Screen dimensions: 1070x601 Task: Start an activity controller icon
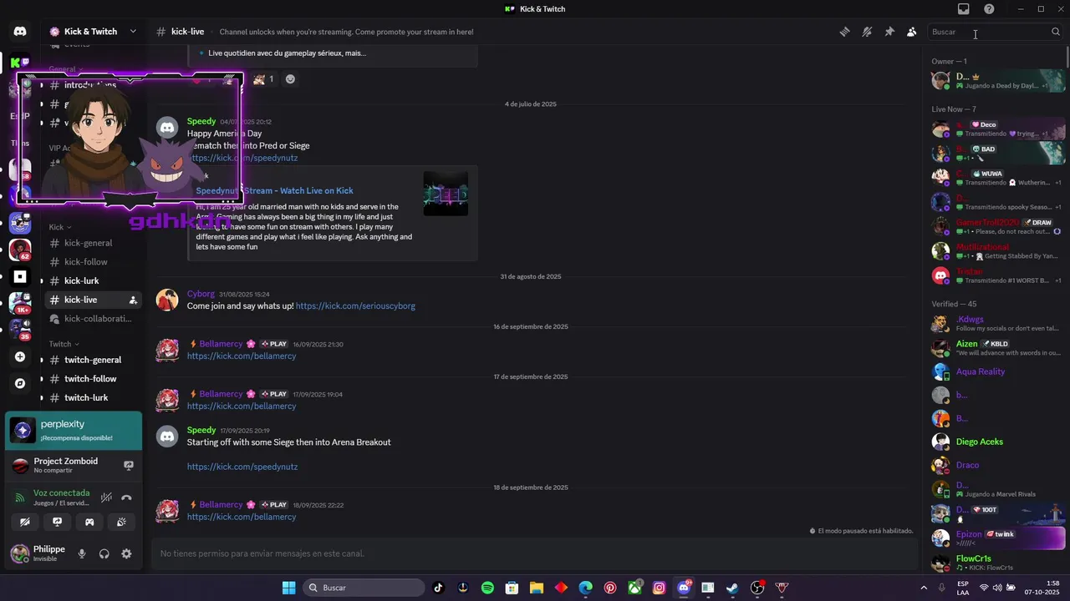(x=89, y=522)
